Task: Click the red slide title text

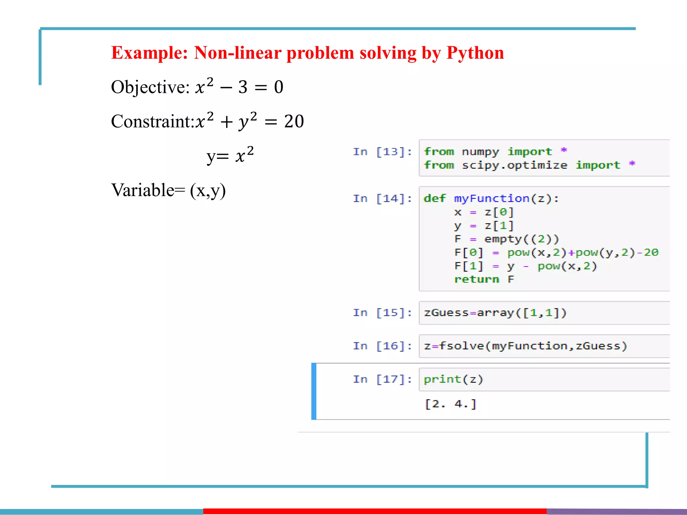Action: [x=307, y=53]
